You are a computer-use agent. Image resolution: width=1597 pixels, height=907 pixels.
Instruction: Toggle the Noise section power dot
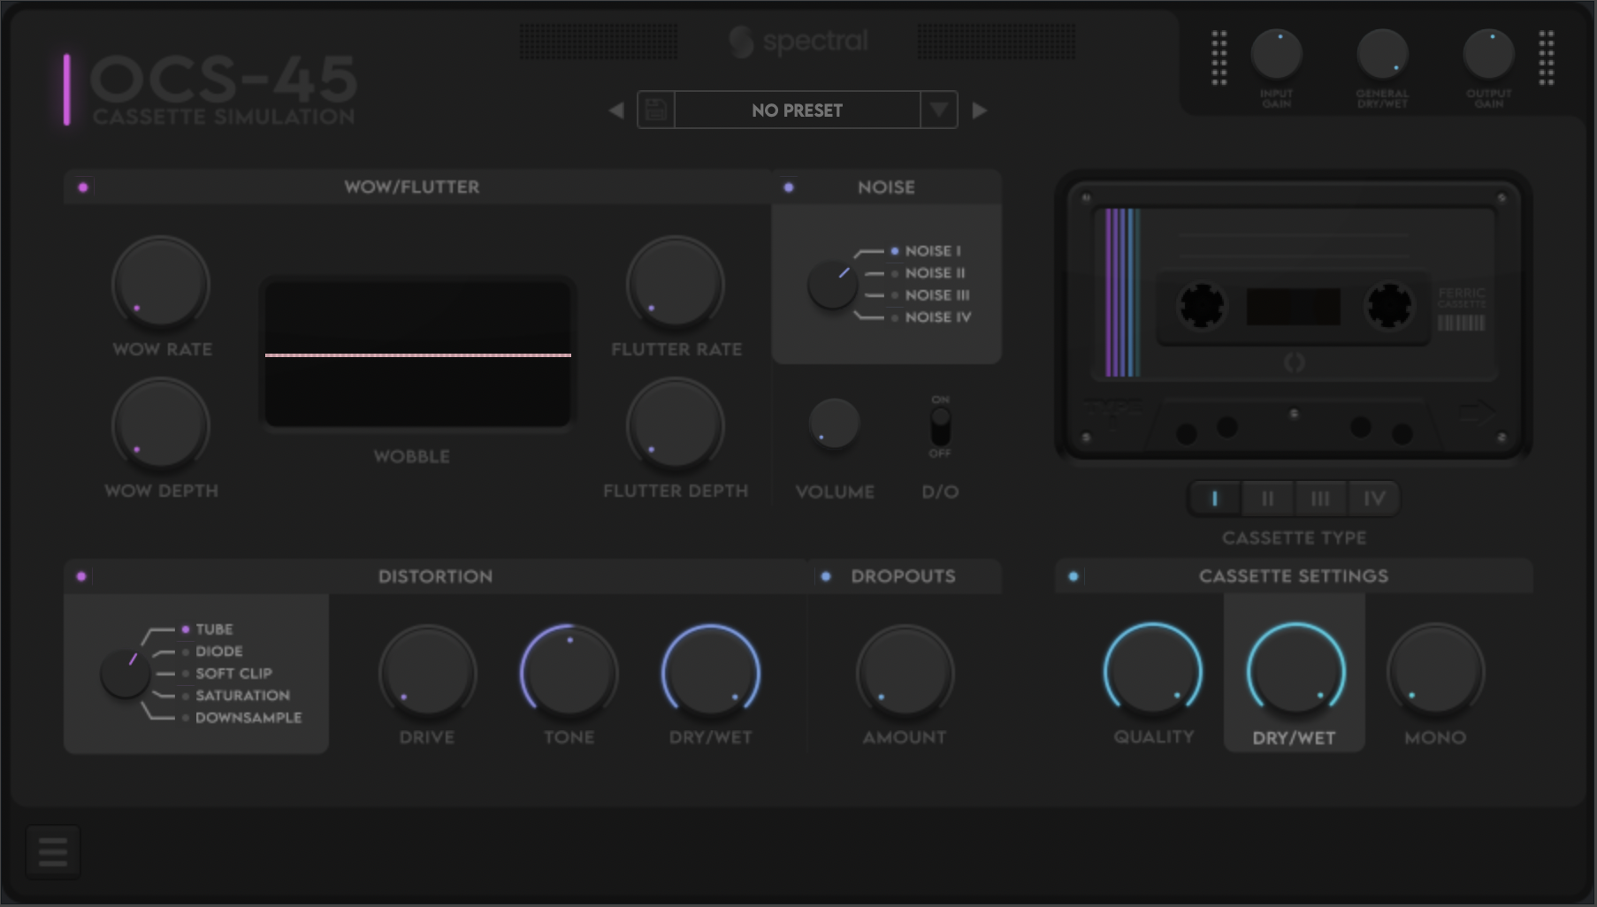click(x=789, y=187)
